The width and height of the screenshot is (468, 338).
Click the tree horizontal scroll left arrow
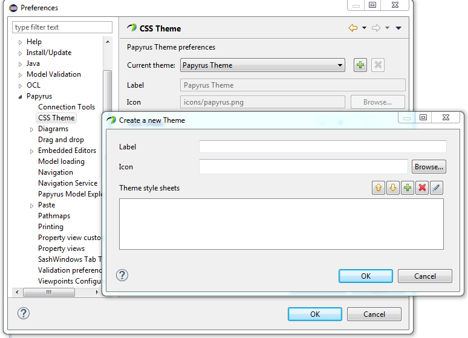click(x=17, y=292)
